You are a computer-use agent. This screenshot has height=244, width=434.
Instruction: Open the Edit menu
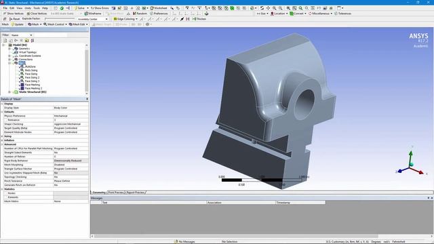(x=12, y=8)
